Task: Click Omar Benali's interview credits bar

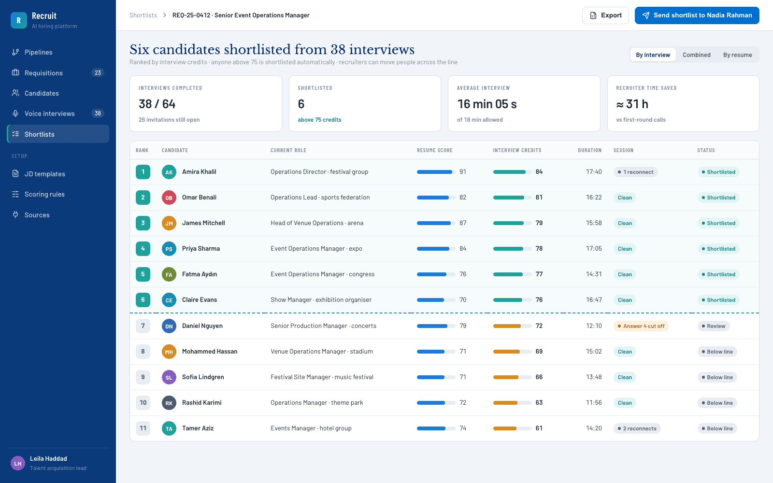Action: pyautogui.click(x=513, y=198)
